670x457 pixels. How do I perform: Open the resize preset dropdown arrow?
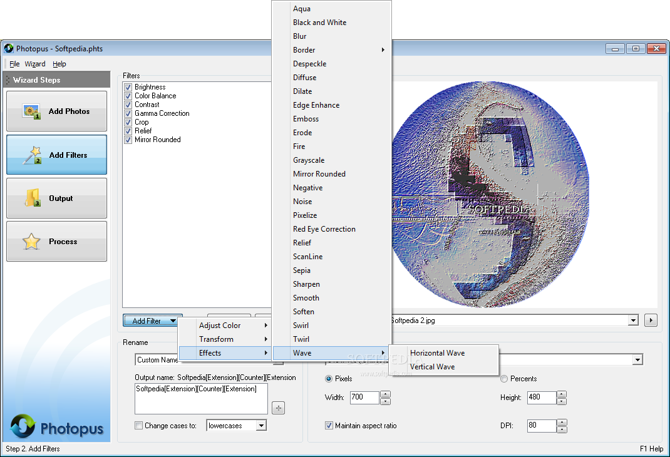(637, 359)
